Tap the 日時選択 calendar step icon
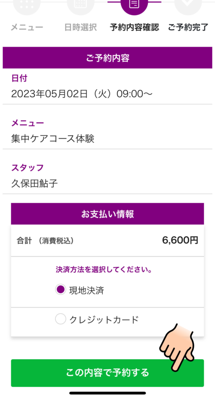The image size is (215, 399). 81,5
